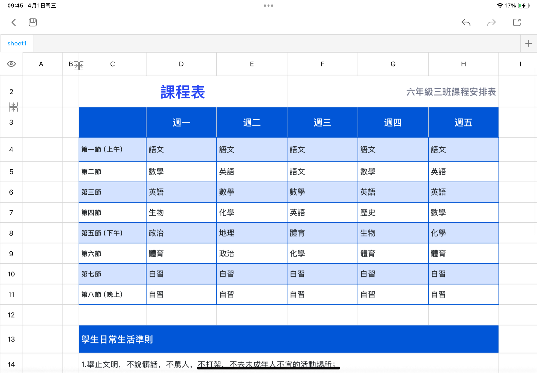This screenshot has height=373, width=537.
Task: Select the 週五 header cell
Action: pyautogui.click(x=463, y=122)
